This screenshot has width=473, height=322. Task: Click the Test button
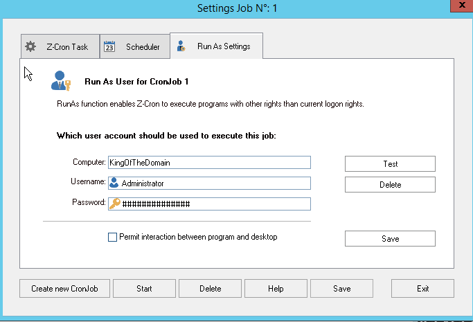390,163
